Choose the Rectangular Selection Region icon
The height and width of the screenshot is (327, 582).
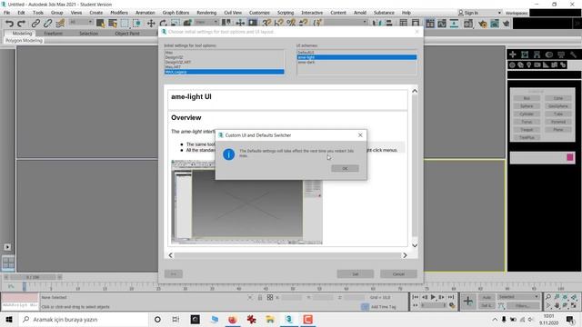pos(125,24)
